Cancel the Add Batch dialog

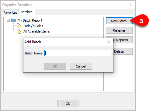coord(81,66)
